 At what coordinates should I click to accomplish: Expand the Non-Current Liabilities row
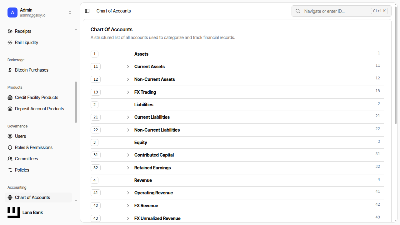[x=128, y=130]
